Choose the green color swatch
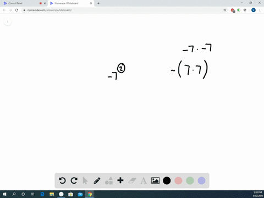264x198 pixels. point(190,180)
